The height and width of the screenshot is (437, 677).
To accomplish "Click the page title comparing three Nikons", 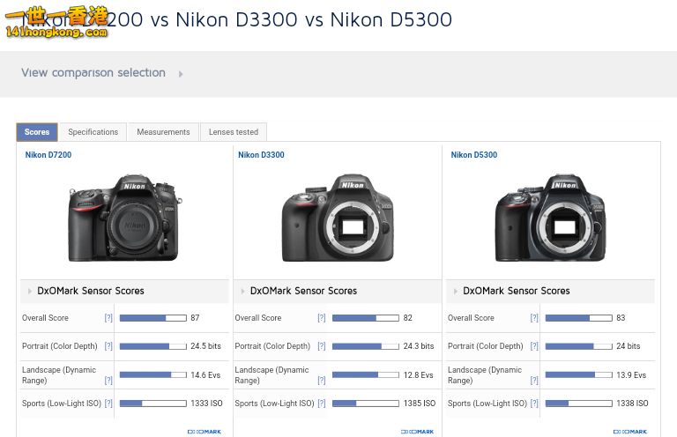I will point(236,19).
